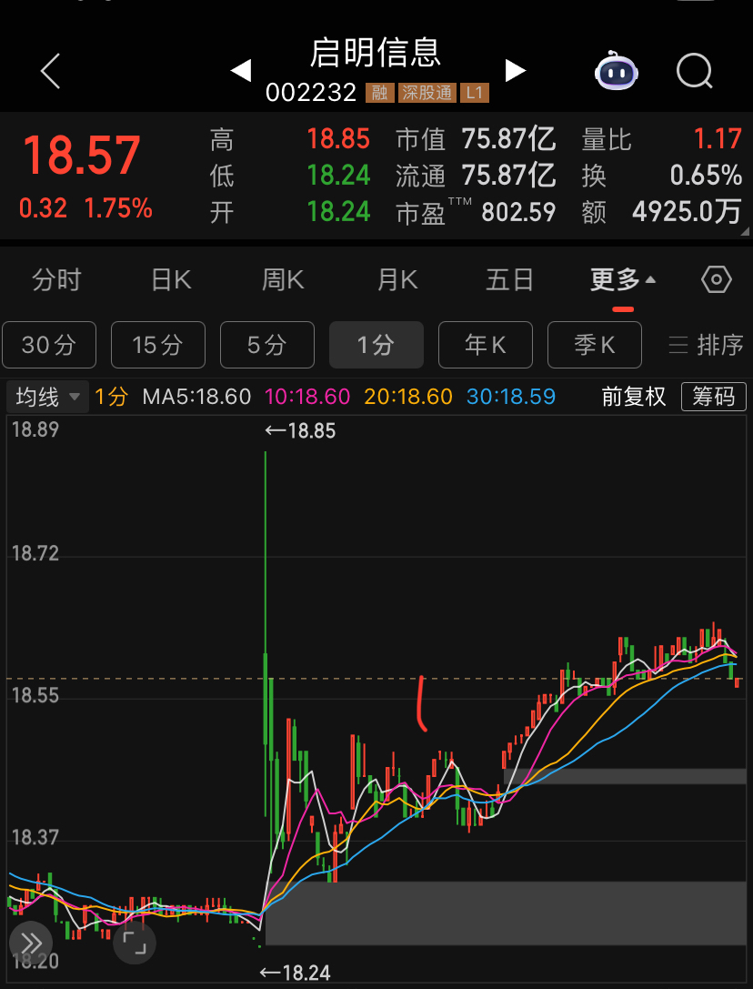Viewport: 753px width, 989px height.
Task: Tap the L1 data level badge
Action: point(474,93)
